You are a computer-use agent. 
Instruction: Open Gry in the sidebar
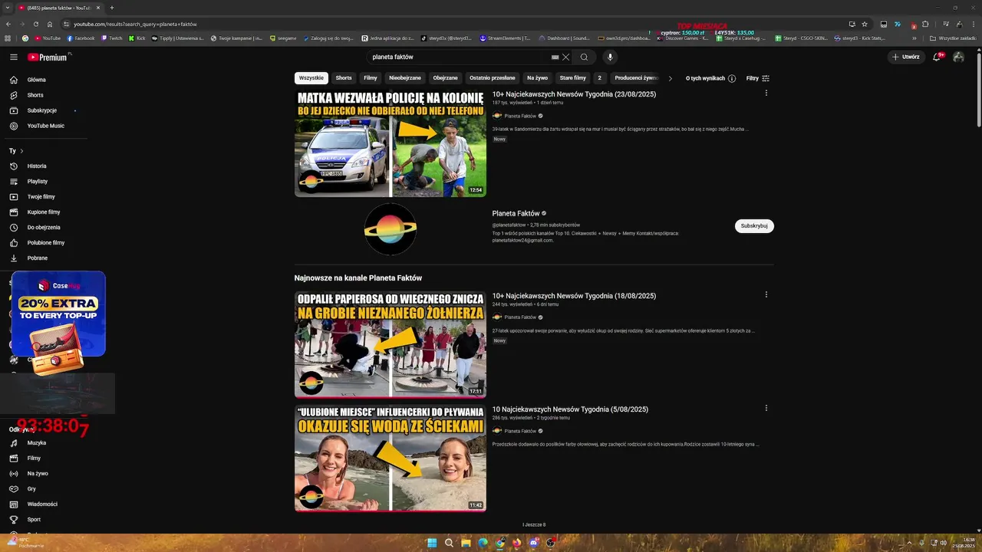(31, 488)
